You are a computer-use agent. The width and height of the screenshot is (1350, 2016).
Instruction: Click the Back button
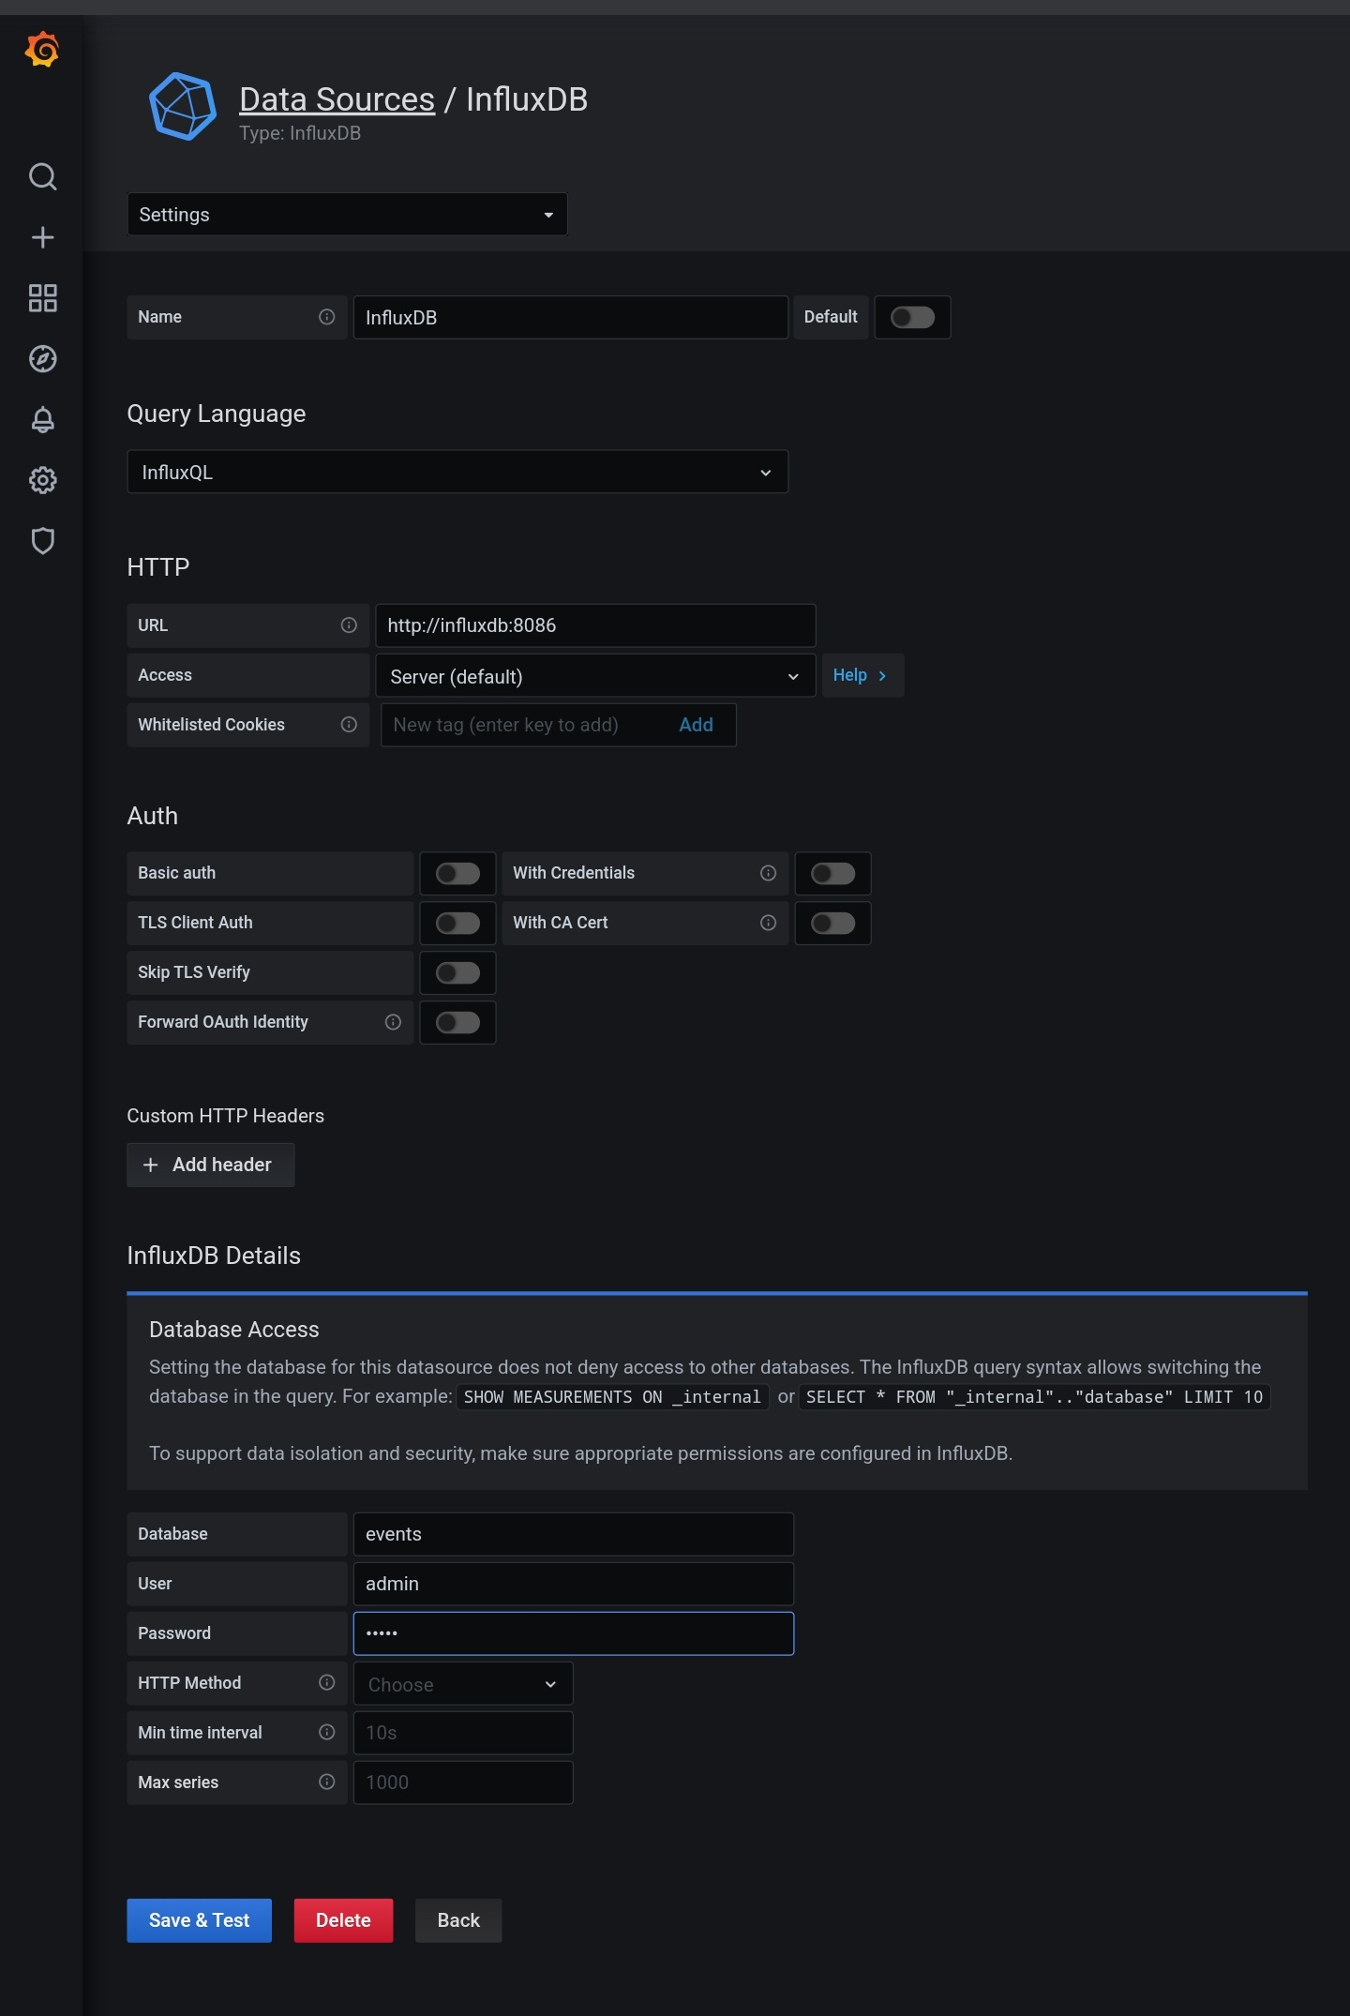pos(458,1920)
